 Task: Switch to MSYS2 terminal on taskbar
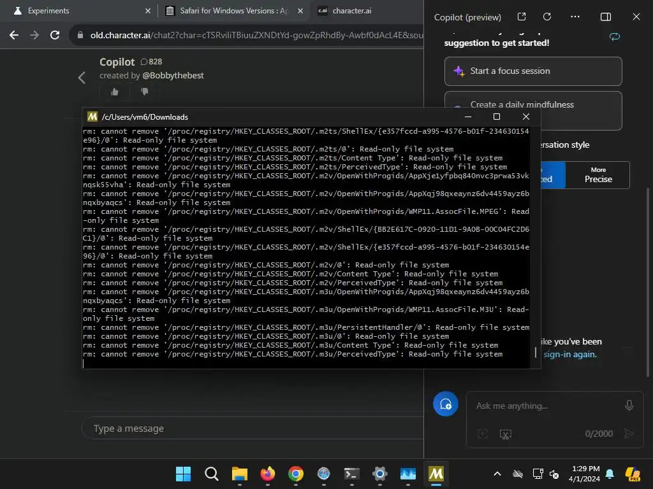point(436,474)
